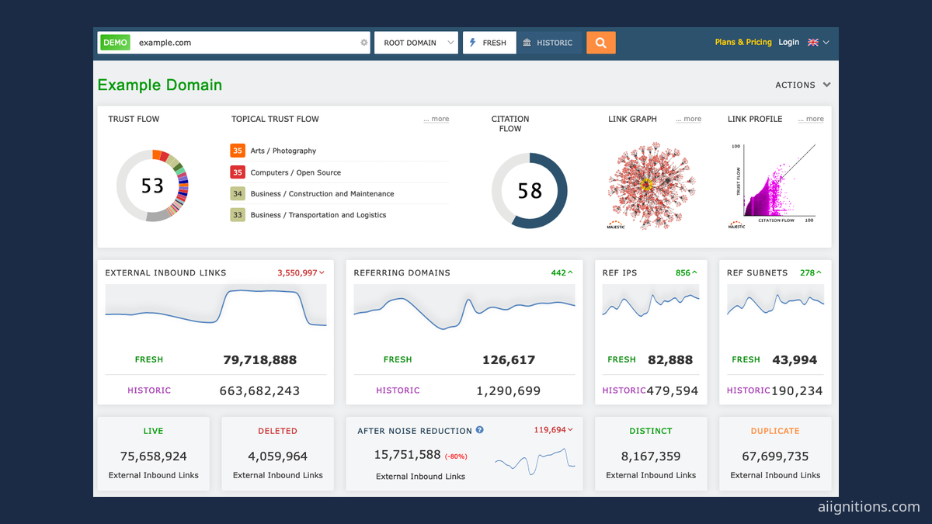Click the 278 Ref Subnets change indicator

click(811, 272)
